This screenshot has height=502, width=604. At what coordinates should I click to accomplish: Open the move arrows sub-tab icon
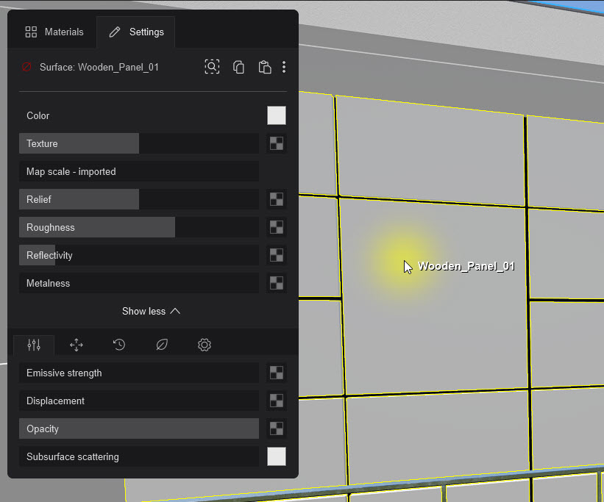[76, 345]
